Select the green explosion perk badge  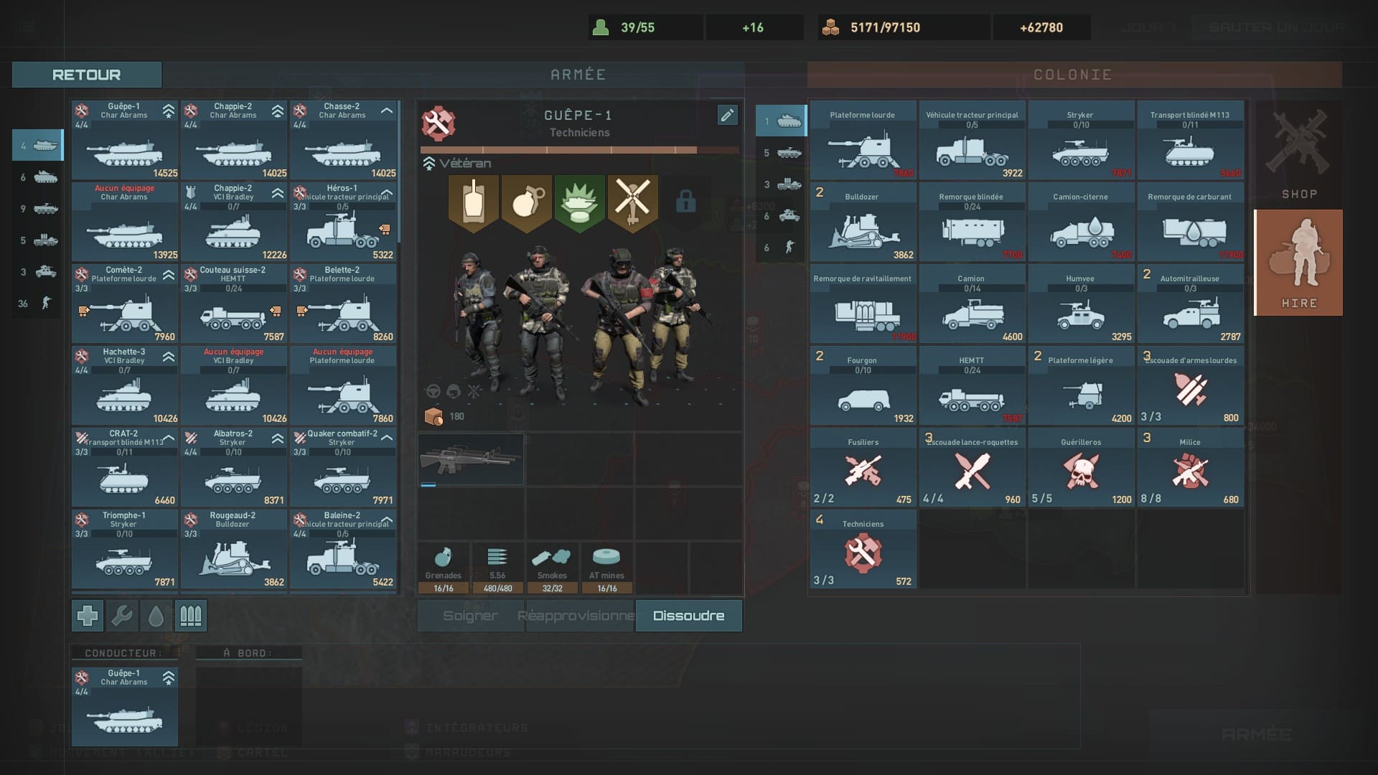[x=579, y=203]
